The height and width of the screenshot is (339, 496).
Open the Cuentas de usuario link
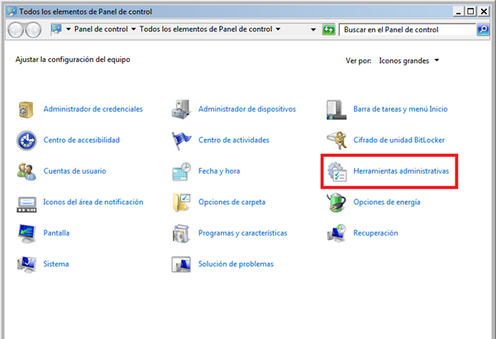point(74,171)
